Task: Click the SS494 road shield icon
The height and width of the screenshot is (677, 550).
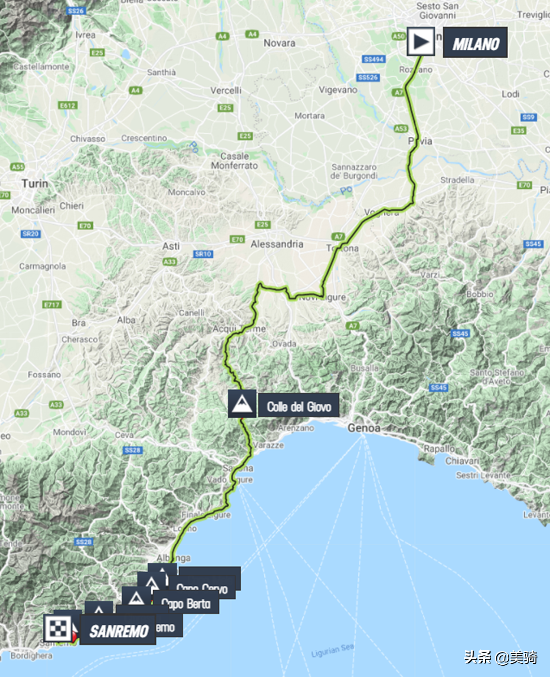Action: 374,59
